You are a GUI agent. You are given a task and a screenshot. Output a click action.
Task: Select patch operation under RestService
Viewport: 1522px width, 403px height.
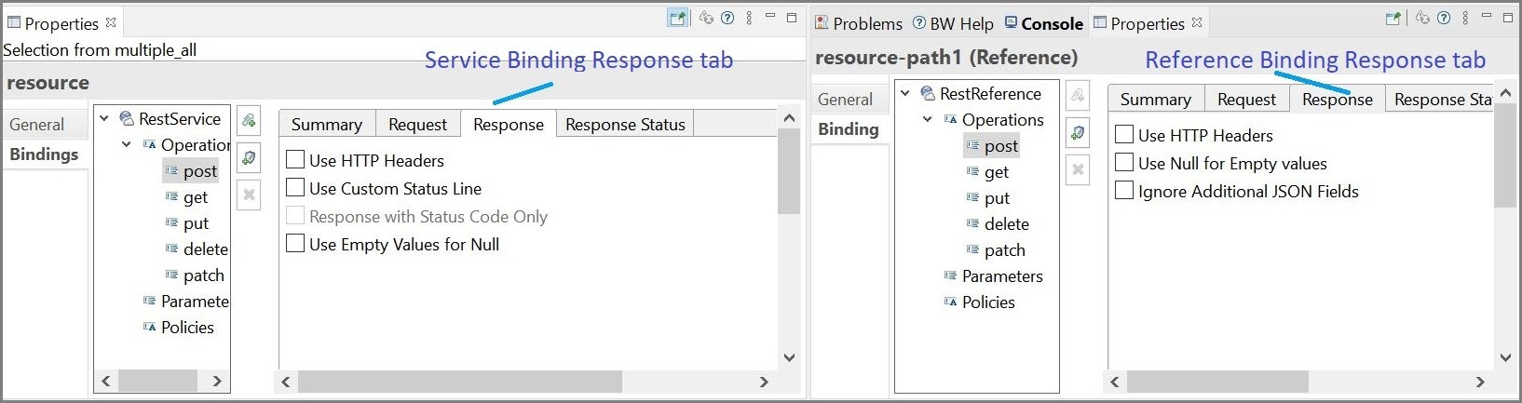[x=195, y=275]
